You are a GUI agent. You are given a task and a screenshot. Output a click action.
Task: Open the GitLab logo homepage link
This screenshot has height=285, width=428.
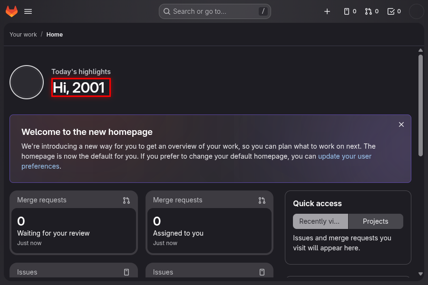11,11
